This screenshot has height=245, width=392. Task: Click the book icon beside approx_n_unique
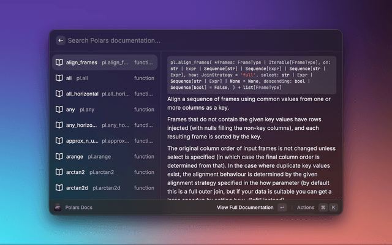click(59, 141)
